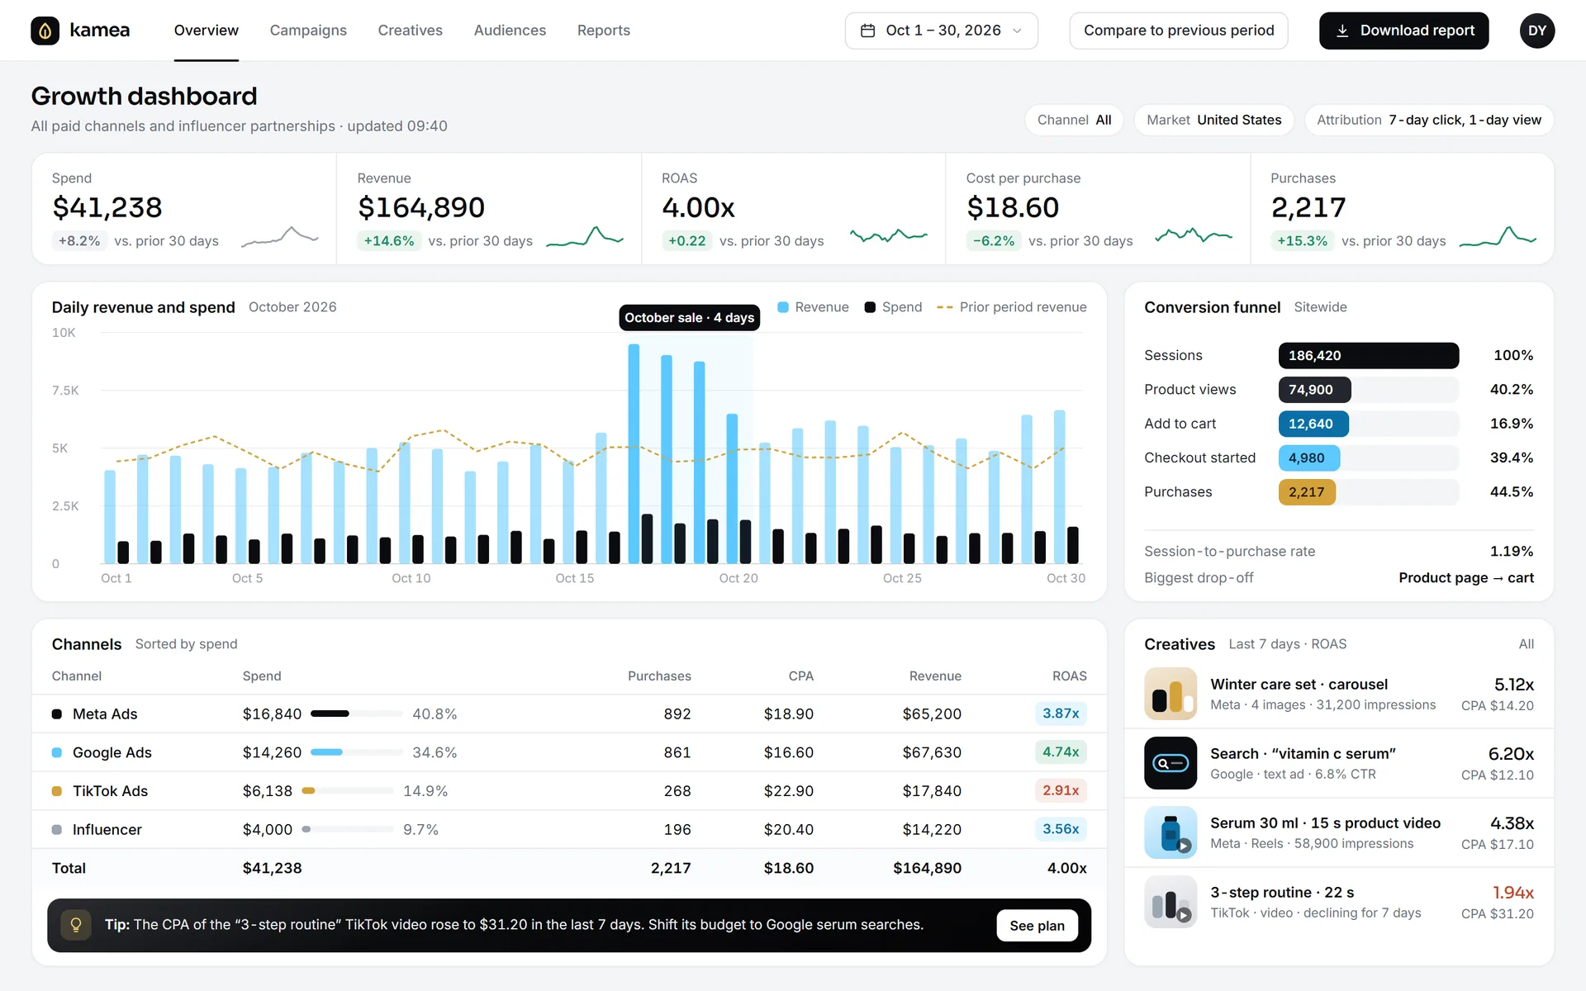Click the Purchases sparkline chart

[x=1498, y=237]
